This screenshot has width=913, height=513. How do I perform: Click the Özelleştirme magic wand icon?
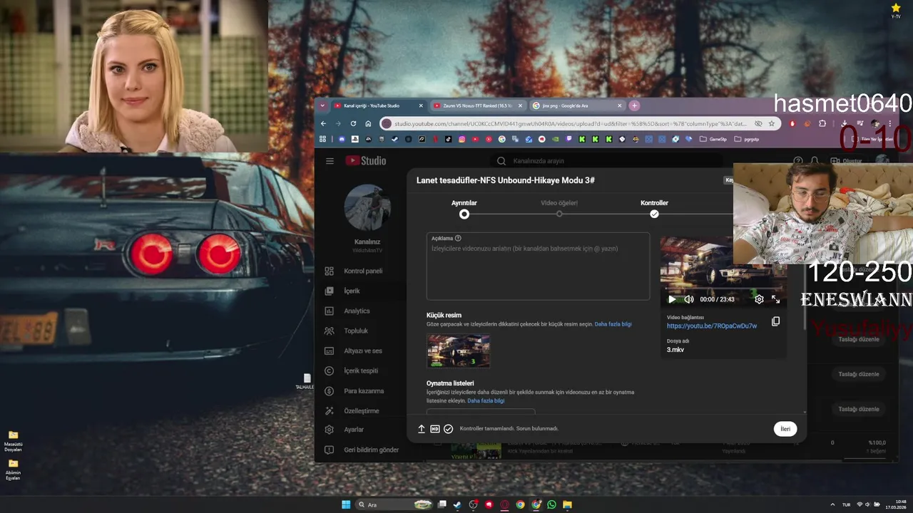coord(329,410)
